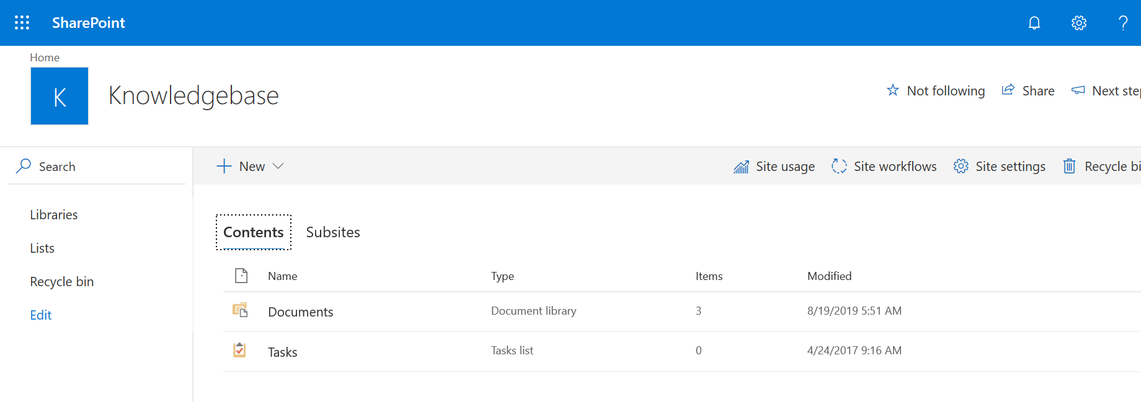Open the Tasks list name
Screen dimensions: 1141x402
(283, 352)
